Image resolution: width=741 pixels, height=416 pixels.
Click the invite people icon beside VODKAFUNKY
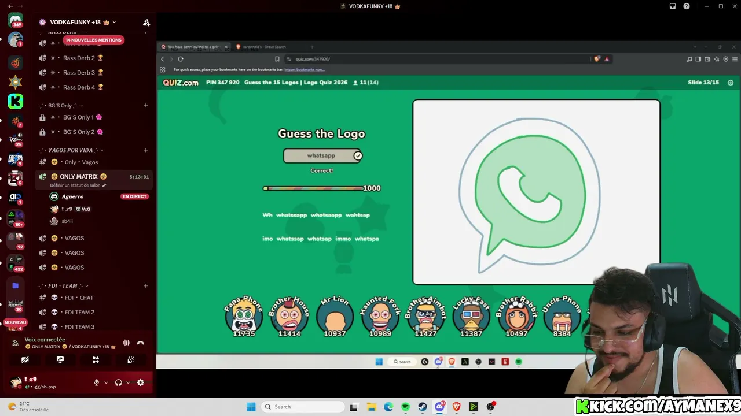(x=146, y=23)
